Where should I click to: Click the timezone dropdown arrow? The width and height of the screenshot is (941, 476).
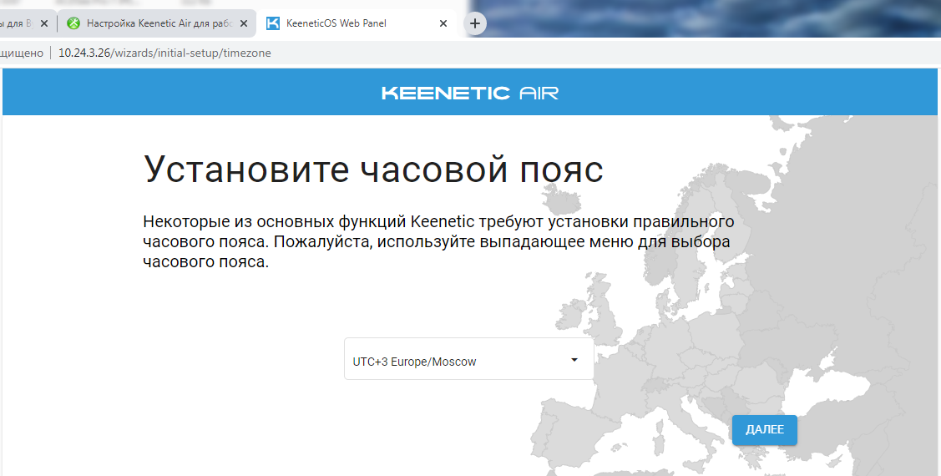[x=574, y=360]
